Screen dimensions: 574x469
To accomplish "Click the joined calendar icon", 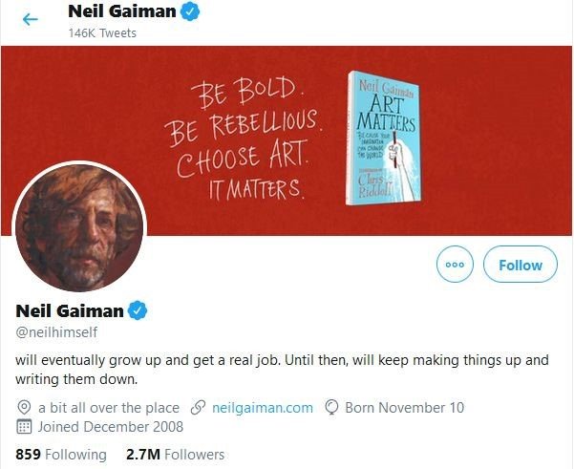I will tap(25, 428).
